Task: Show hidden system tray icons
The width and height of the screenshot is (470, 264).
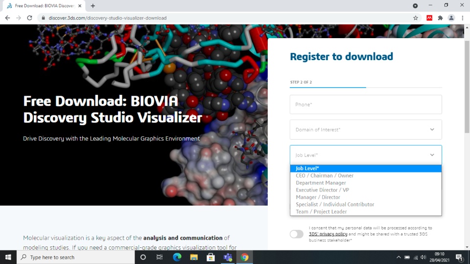Action: click(x=399, y=257)
